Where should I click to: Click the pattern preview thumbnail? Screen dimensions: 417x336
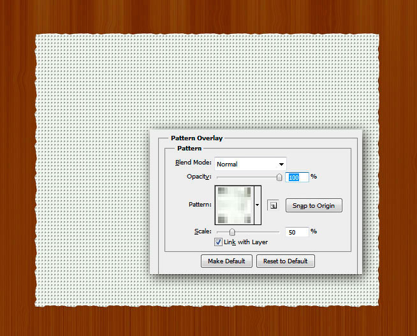(234, 205)
